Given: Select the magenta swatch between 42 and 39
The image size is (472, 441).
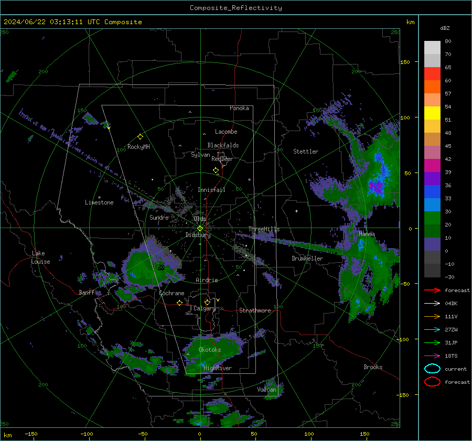Looking at the screenshot, I should pos(432,165).
